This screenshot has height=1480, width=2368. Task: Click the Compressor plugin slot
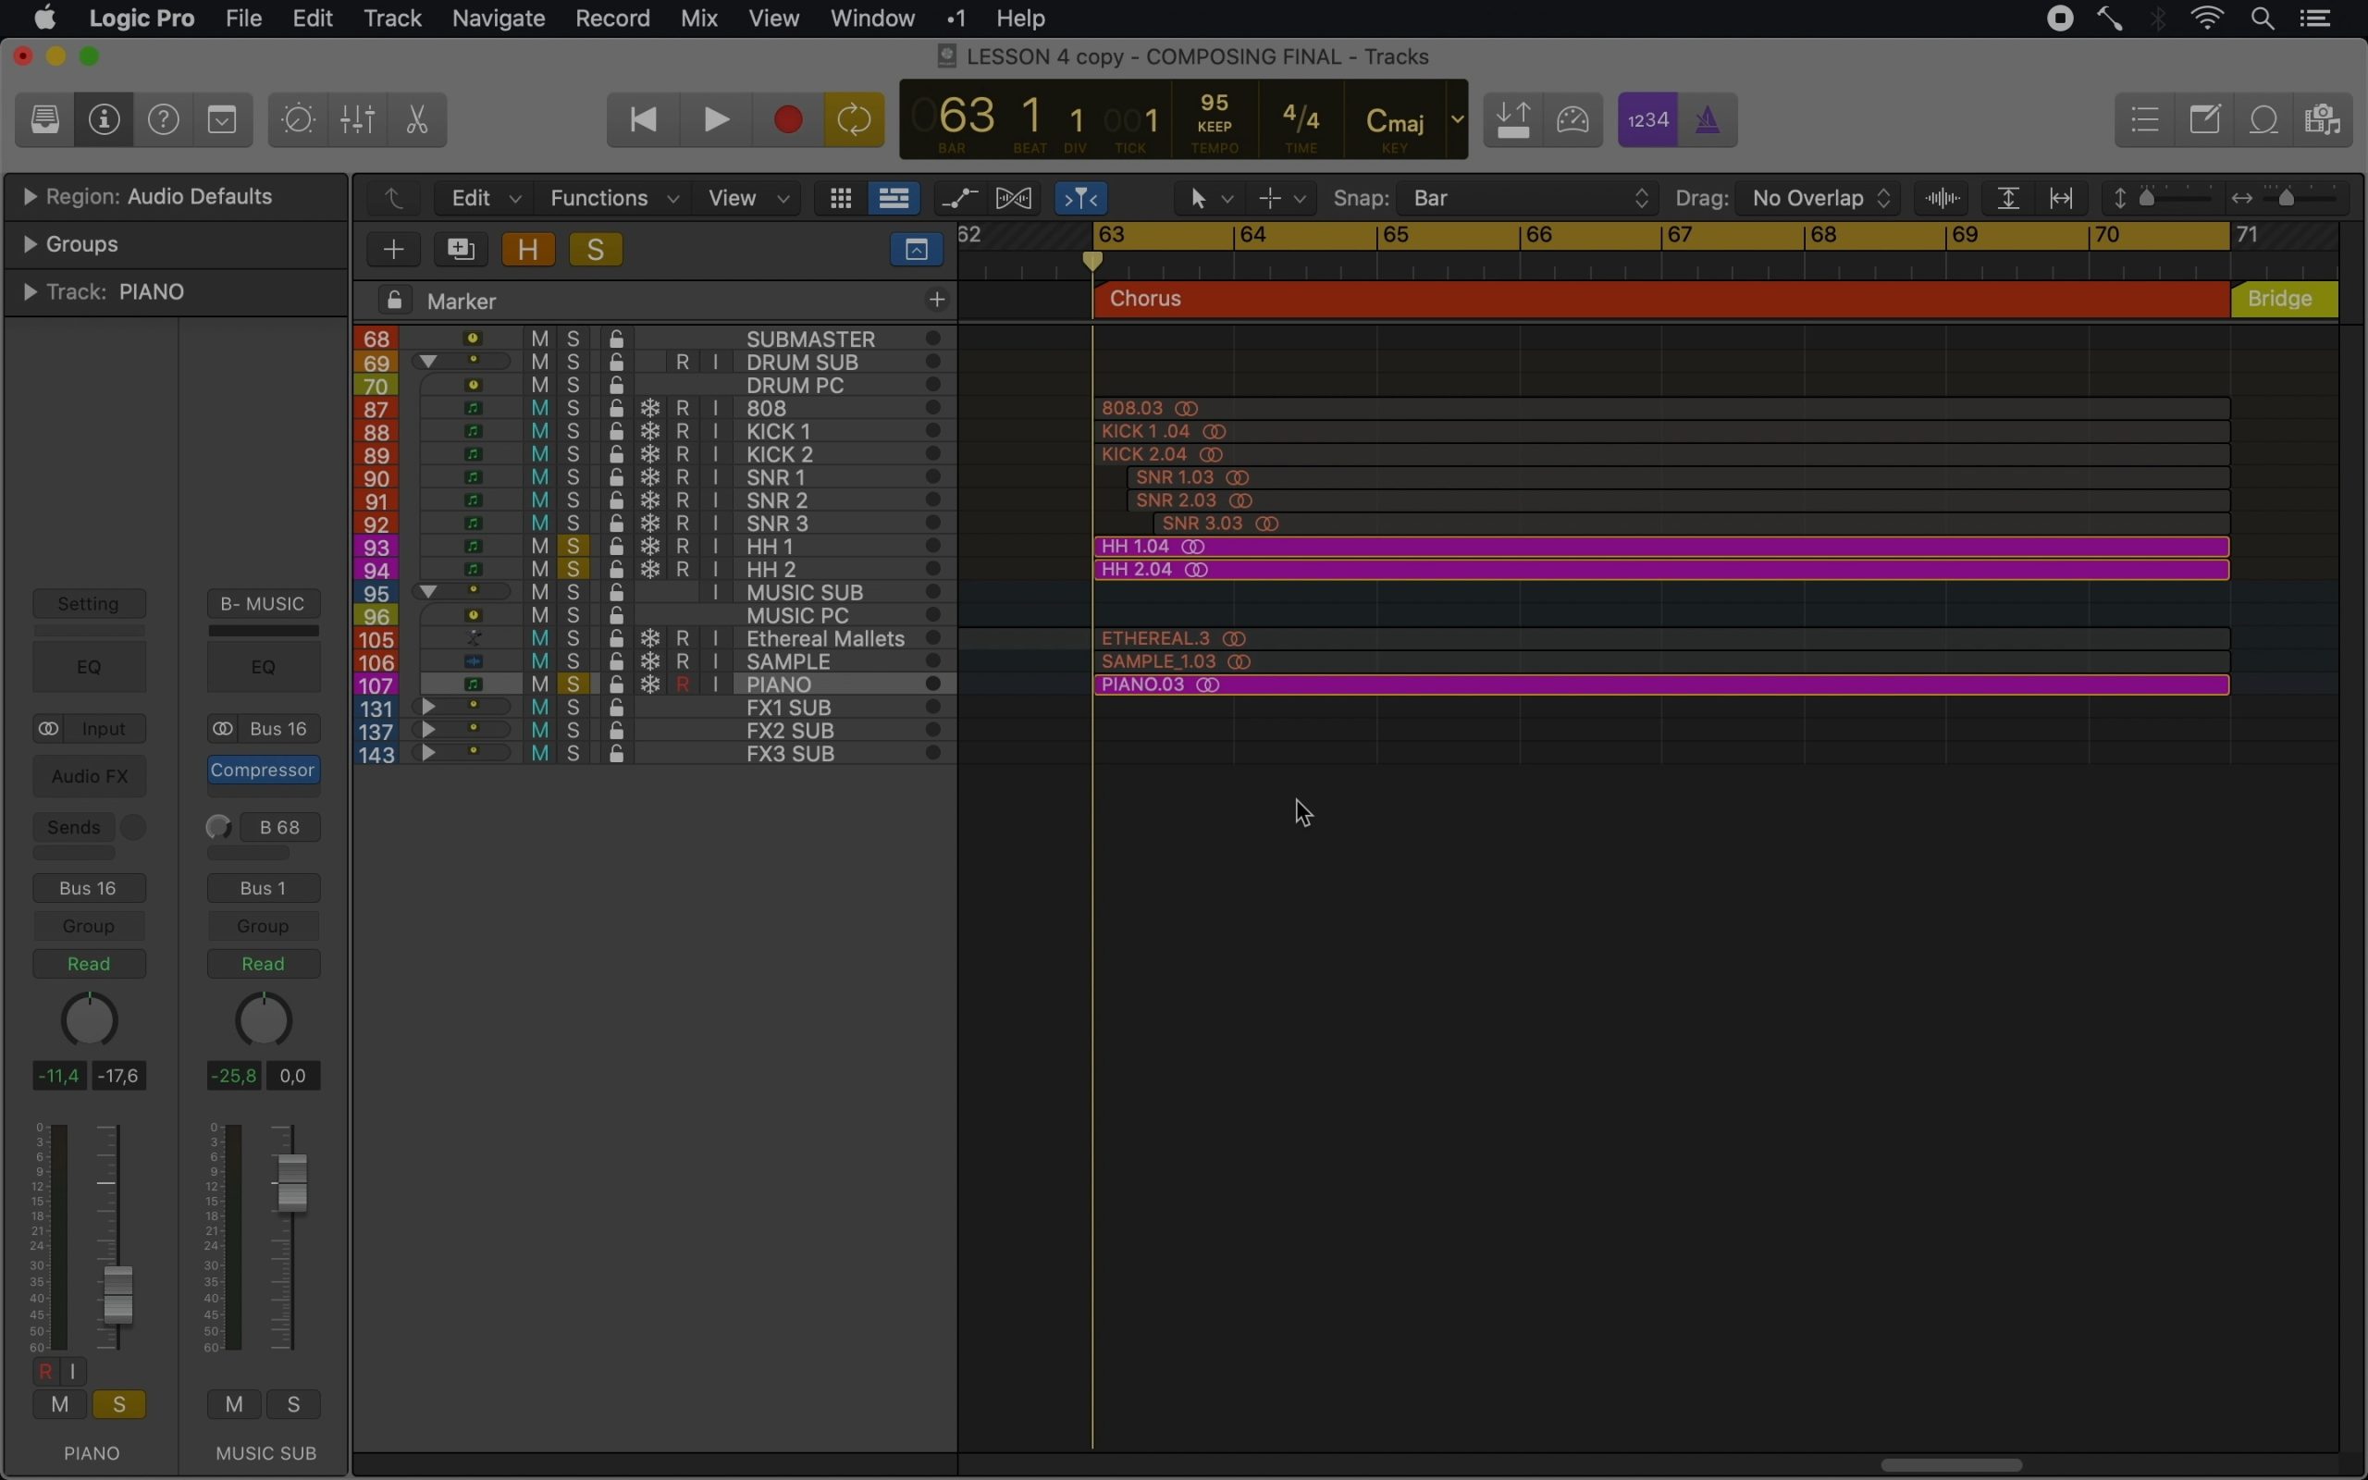263,771
